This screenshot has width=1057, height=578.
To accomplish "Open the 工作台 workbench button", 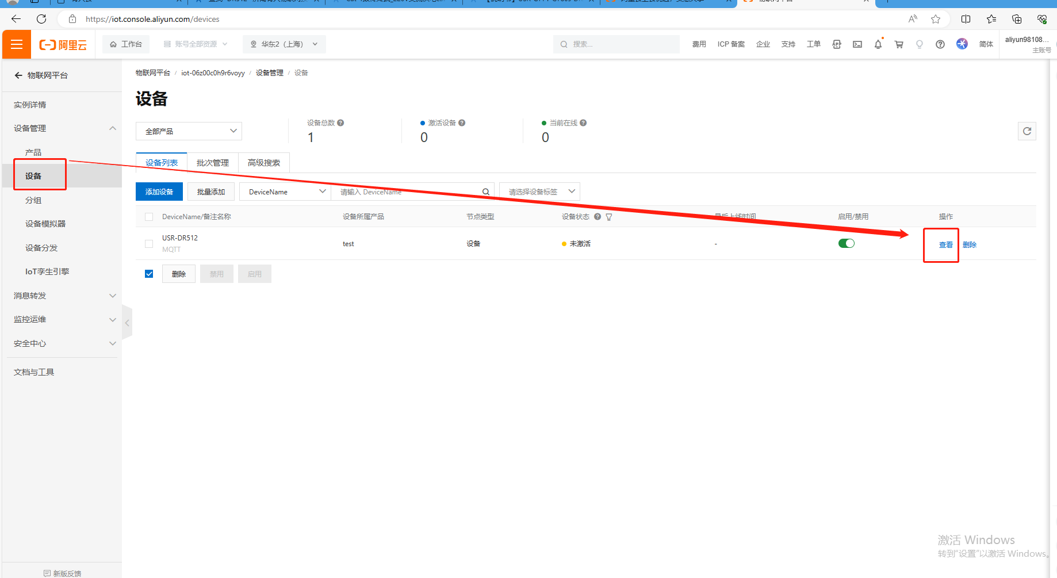I will tap(126, 44).
